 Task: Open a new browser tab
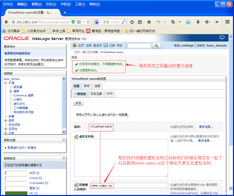[65, 13]
